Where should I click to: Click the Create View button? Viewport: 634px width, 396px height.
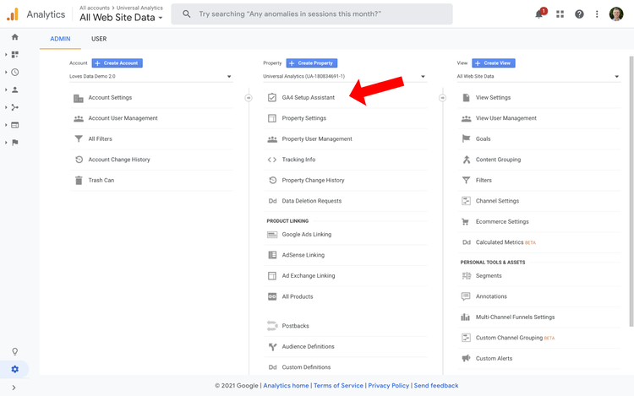point(494,63)
